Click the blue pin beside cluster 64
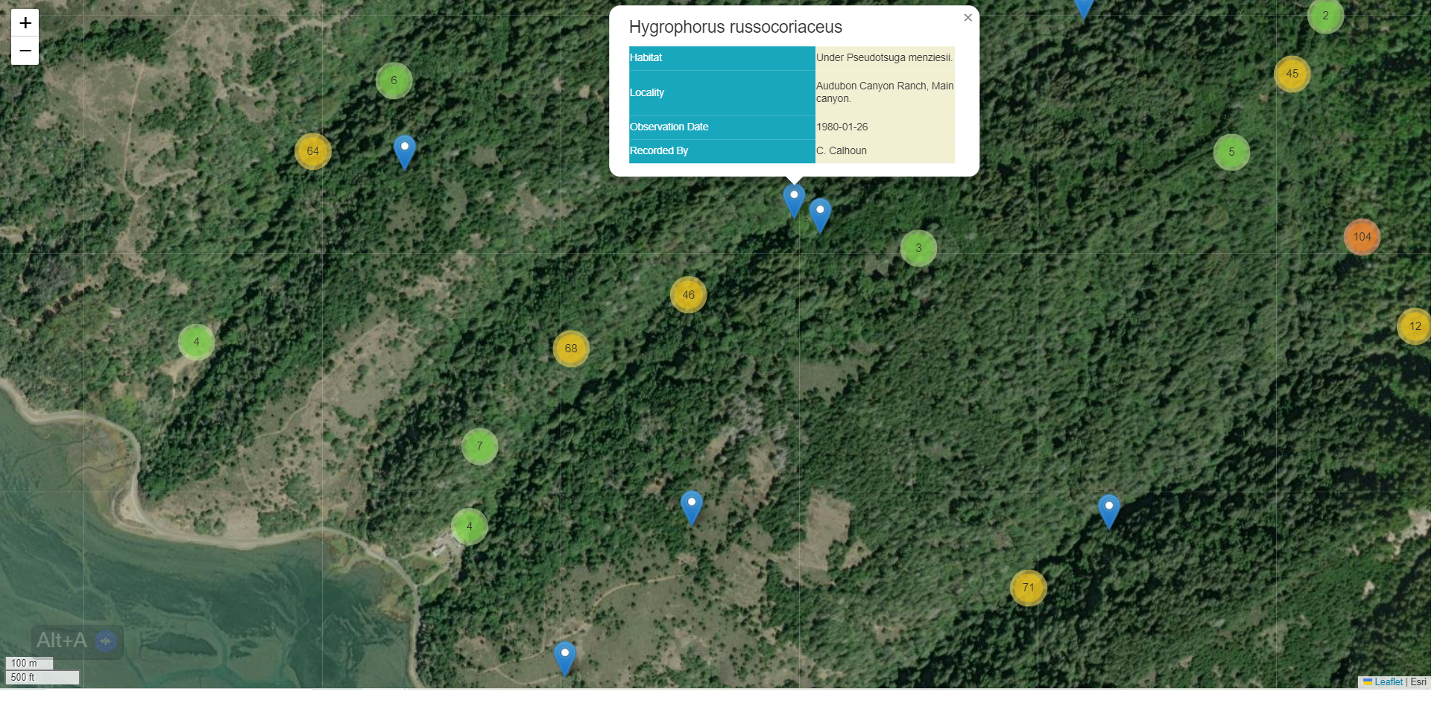The width and height of the screenshot is (1455, 712). [404, 152]
